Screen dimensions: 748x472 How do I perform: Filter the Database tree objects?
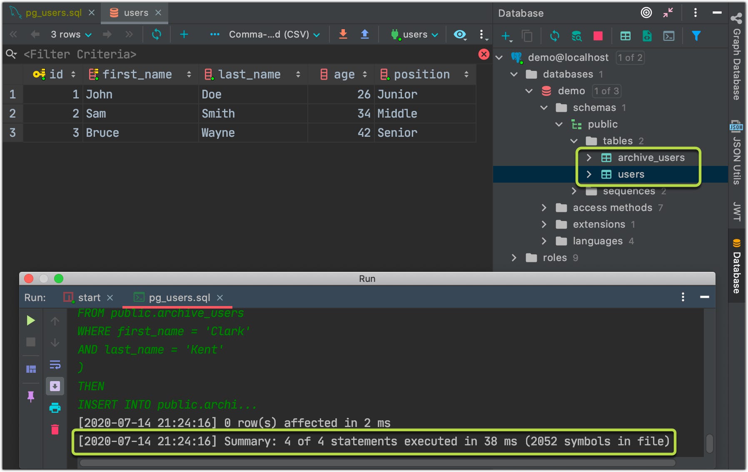pyautogui.click(x=696, y=36)
